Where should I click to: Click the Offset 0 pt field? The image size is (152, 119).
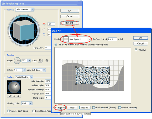click(18, 70)
